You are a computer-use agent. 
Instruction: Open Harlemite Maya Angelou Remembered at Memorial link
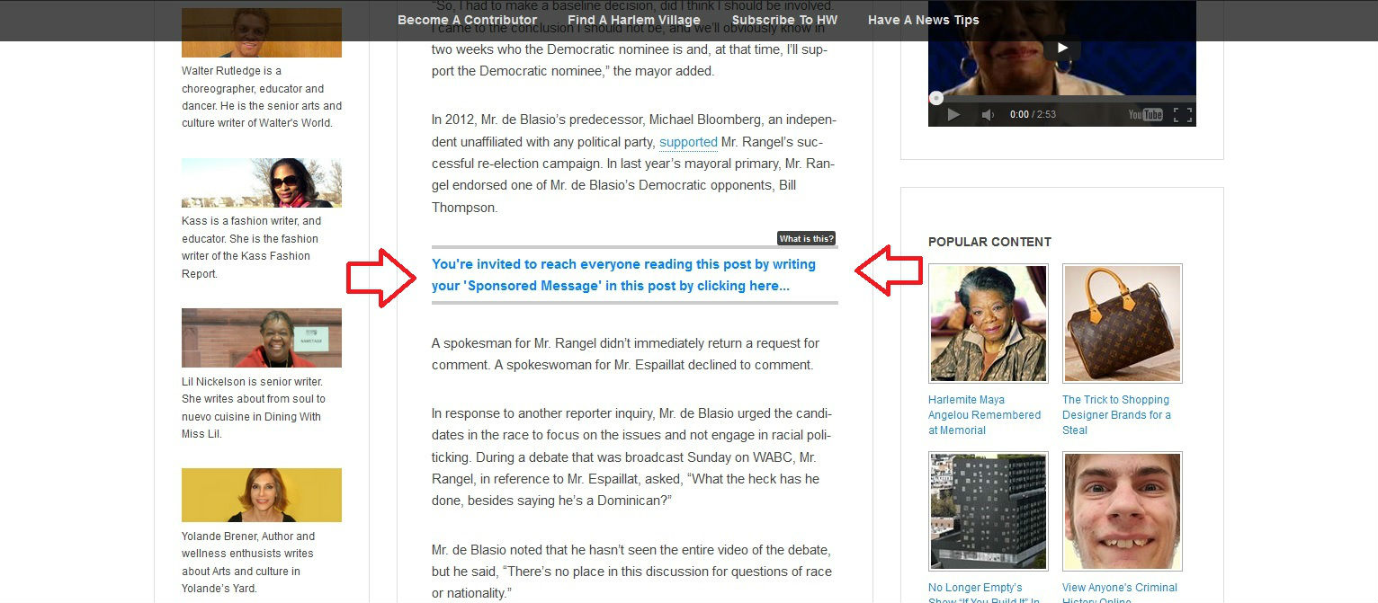pos(984,415)
